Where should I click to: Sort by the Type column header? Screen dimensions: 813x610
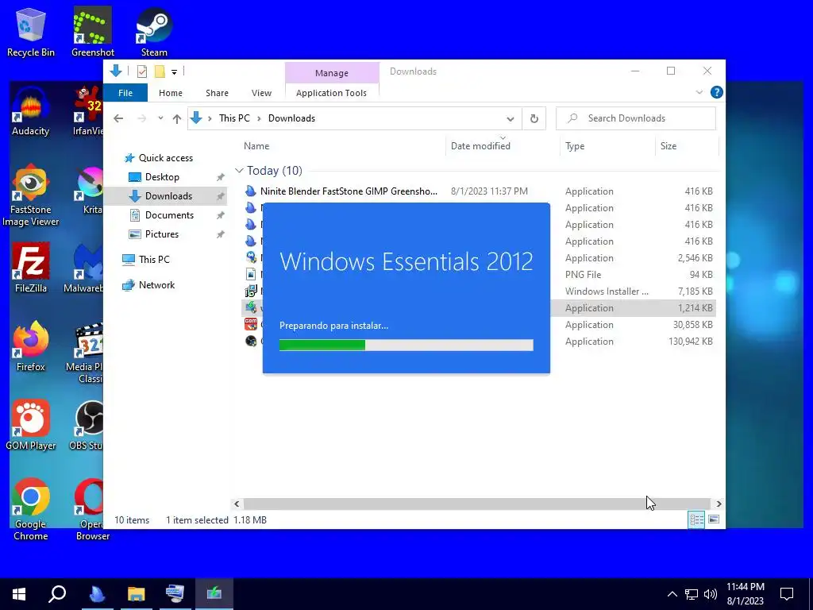point(607,146)
